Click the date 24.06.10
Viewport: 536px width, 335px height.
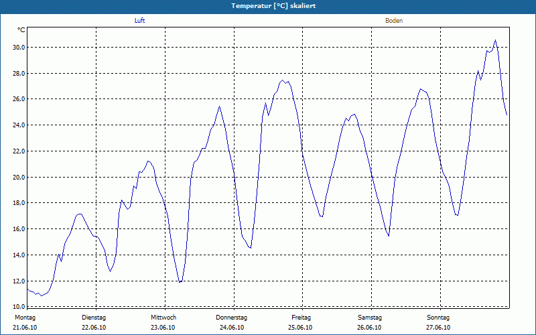point(232,328)
